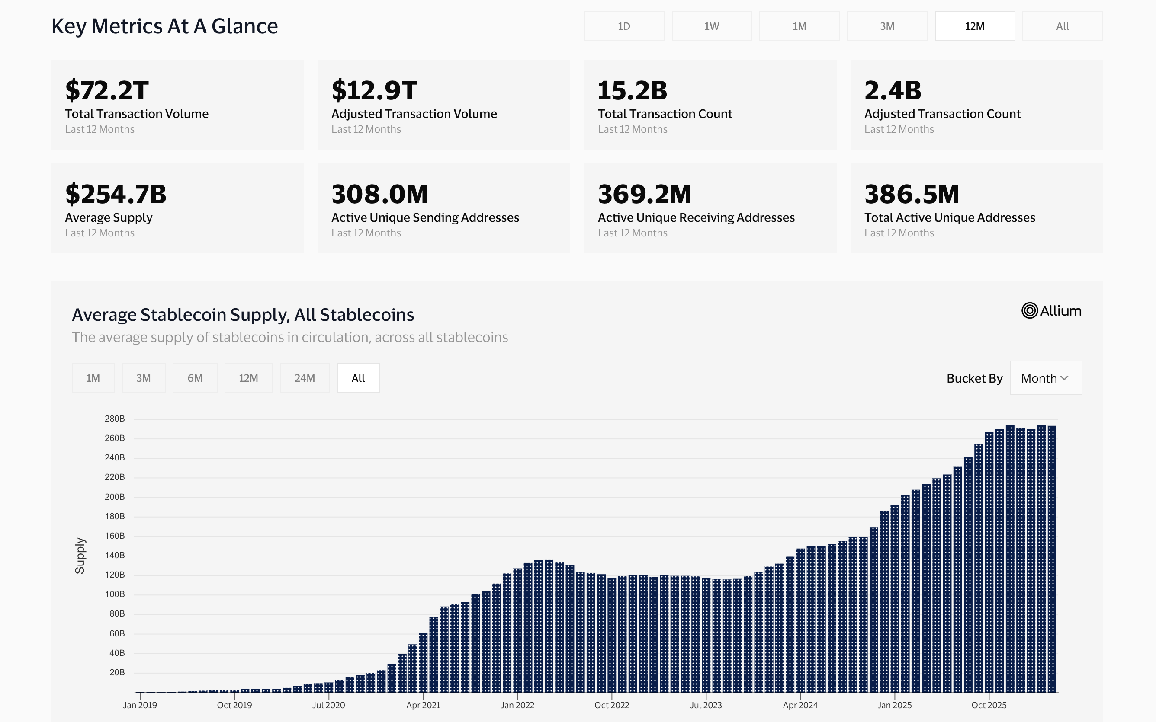The height and width of the screenshot is (722, 1156).
Task: Switch to the 3M time range
Action: pyautogui.click(x=887, y=26)
